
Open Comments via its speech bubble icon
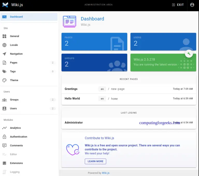point(4,146)
